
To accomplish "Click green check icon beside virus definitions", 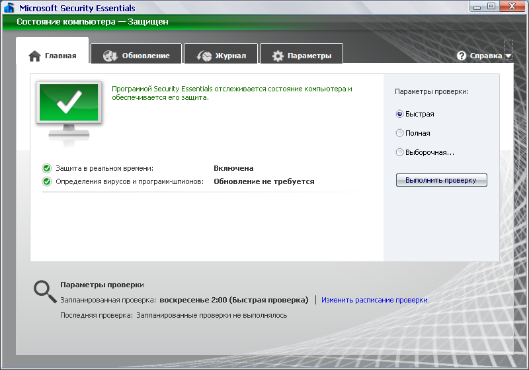I will [x=47, y=181].
